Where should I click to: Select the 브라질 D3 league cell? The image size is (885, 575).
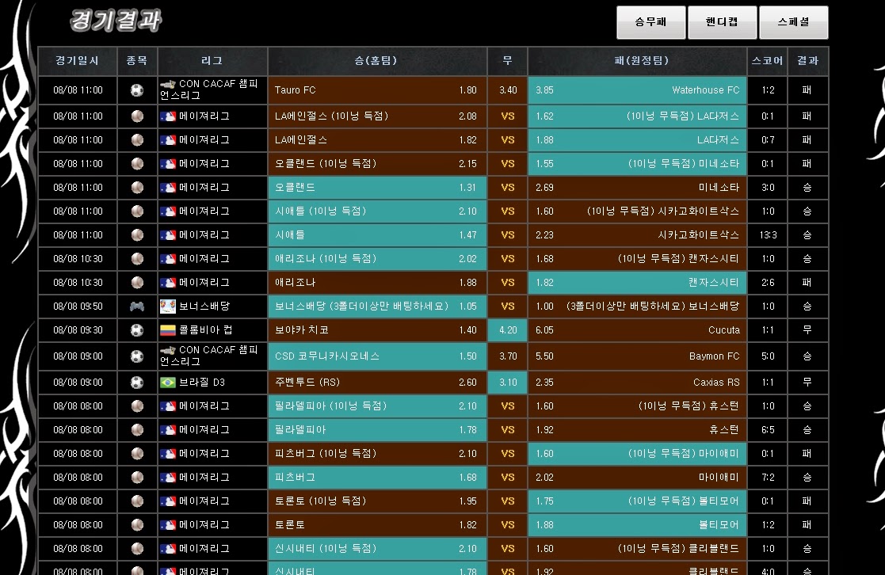click(x=212, y=383)
